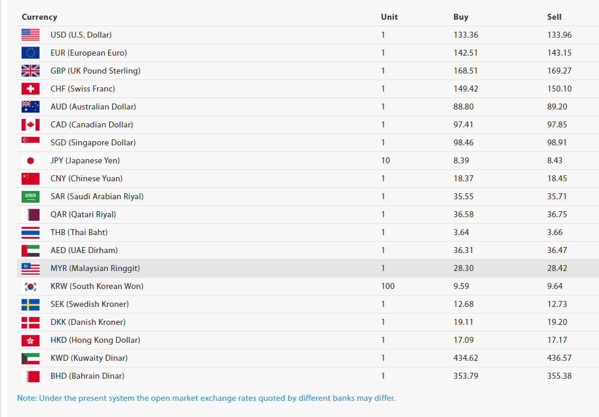Click the USD buy rate 133.36
The image size is (599, 417).
coord(465,35)
